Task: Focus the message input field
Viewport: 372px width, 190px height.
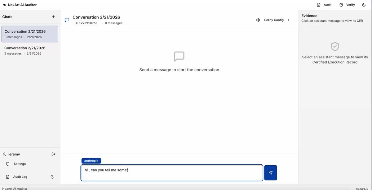Action: (x=172, y=173)
